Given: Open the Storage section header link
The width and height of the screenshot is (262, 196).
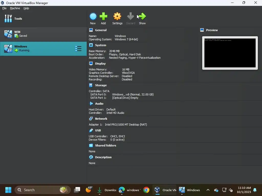Looking at the screenshot, I should [x=101, y=85].
